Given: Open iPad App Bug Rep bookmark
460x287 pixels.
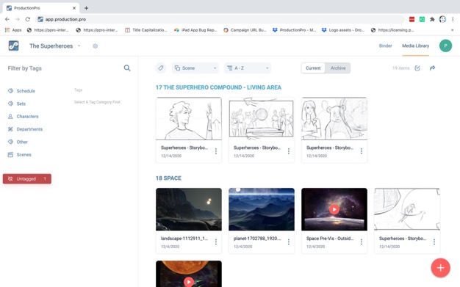Looking at the screenshot, I should coord(195,30).
